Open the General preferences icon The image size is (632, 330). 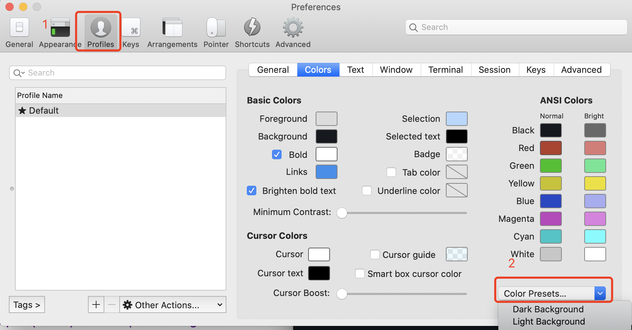click(19, 32)
